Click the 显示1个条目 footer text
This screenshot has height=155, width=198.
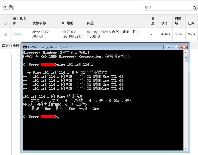point(10,45)
